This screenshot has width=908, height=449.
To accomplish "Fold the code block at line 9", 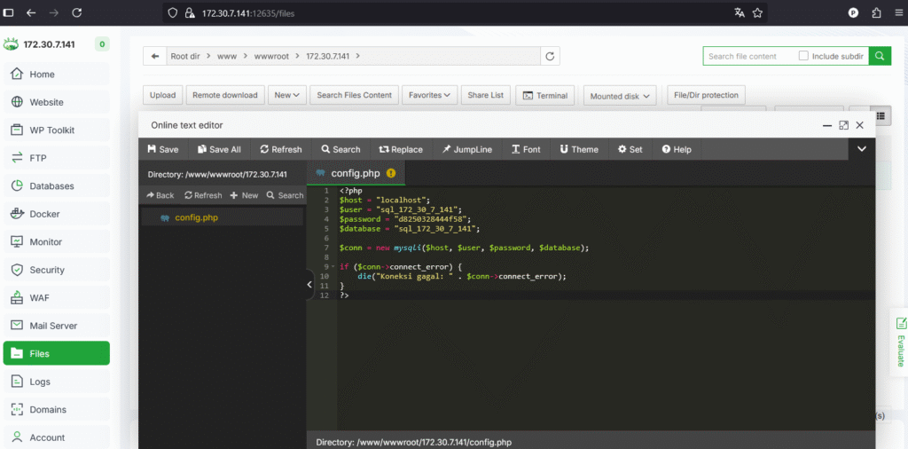I will [x=333, y=266].
